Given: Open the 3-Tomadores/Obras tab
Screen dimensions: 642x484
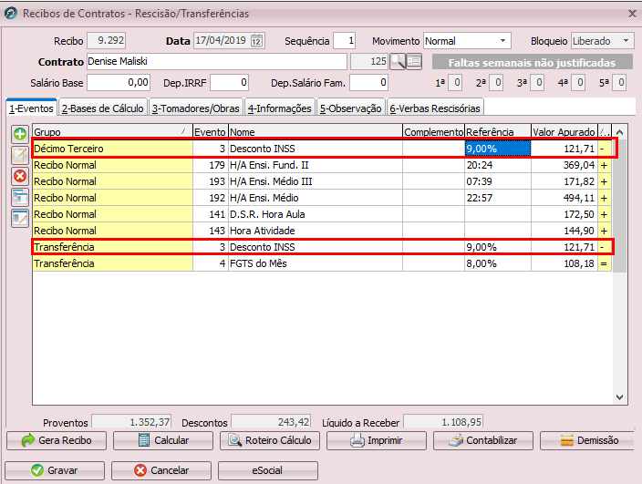Looking at the screenshot, I should [196, 108].
